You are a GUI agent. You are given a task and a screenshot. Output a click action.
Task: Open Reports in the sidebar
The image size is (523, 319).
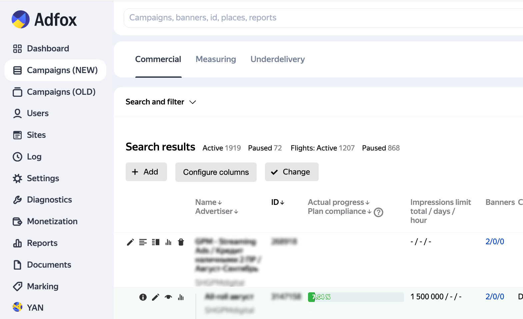pyautogui.click(x=42, y=243)
